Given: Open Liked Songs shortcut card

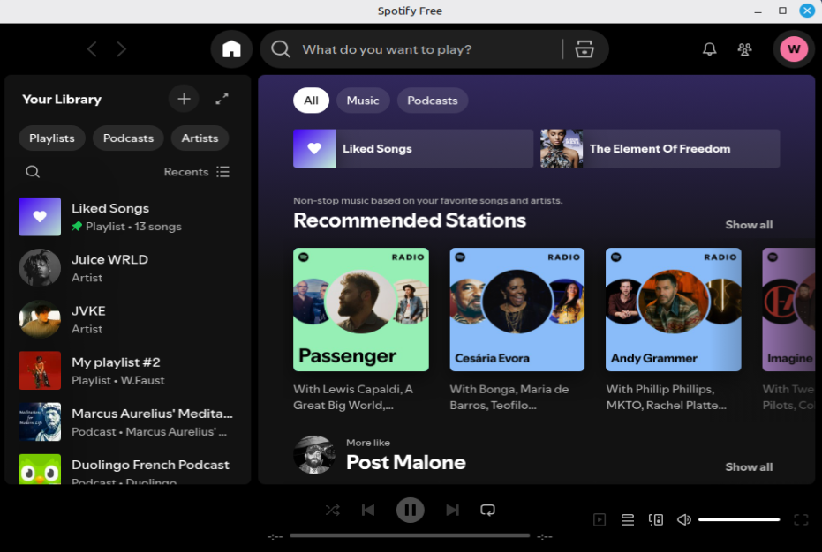Looking at the screenshot, I should click(413, 149).
